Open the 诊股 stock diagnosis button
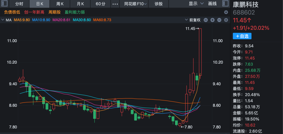The width and height of the screenshot is (283, 134). click(x=159, y=4)
